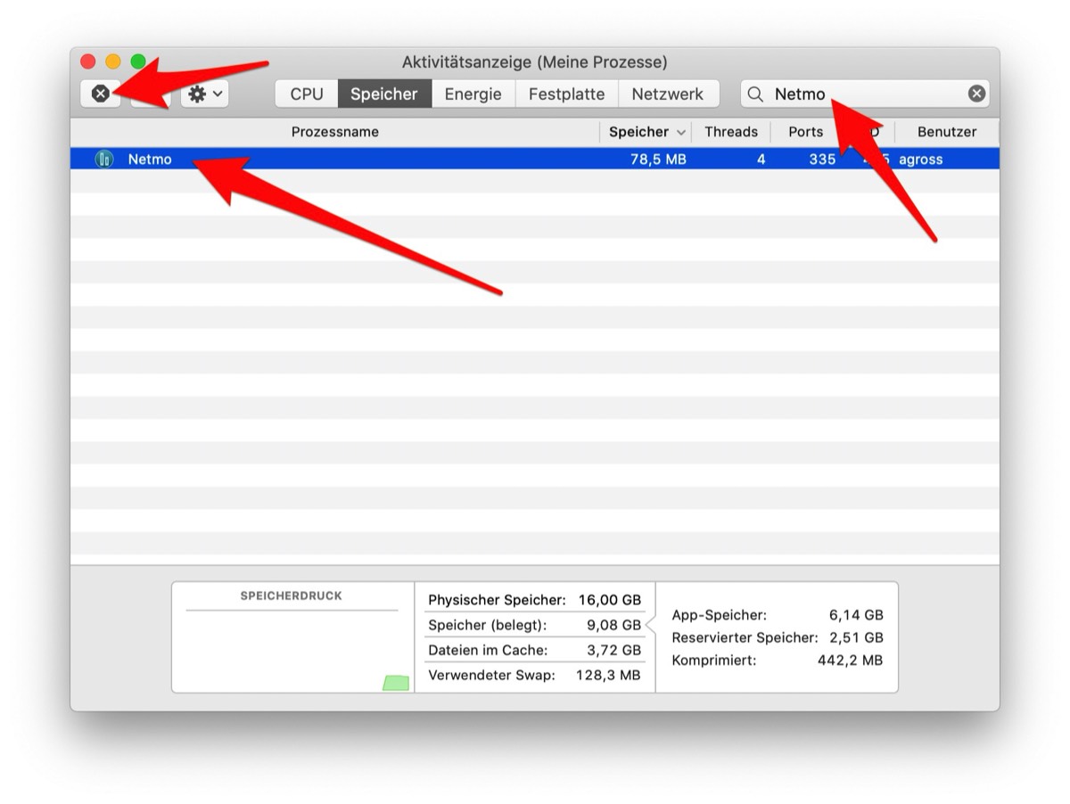The width and height of the screenshot is (1070, 804).
Task: Sort by the Benutzer column header
Action: [947, 132]
